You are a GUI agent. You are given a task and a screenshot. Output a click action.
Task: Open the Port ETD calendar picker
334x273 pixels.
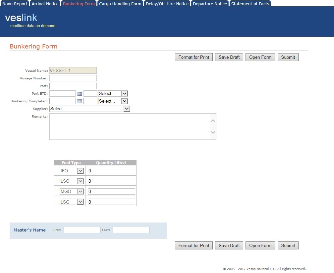[80, 93]
